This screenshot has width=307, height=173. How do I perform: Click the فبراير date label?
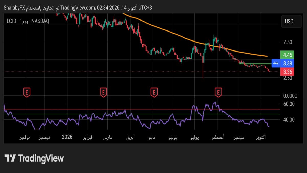[x=87, y=137]
